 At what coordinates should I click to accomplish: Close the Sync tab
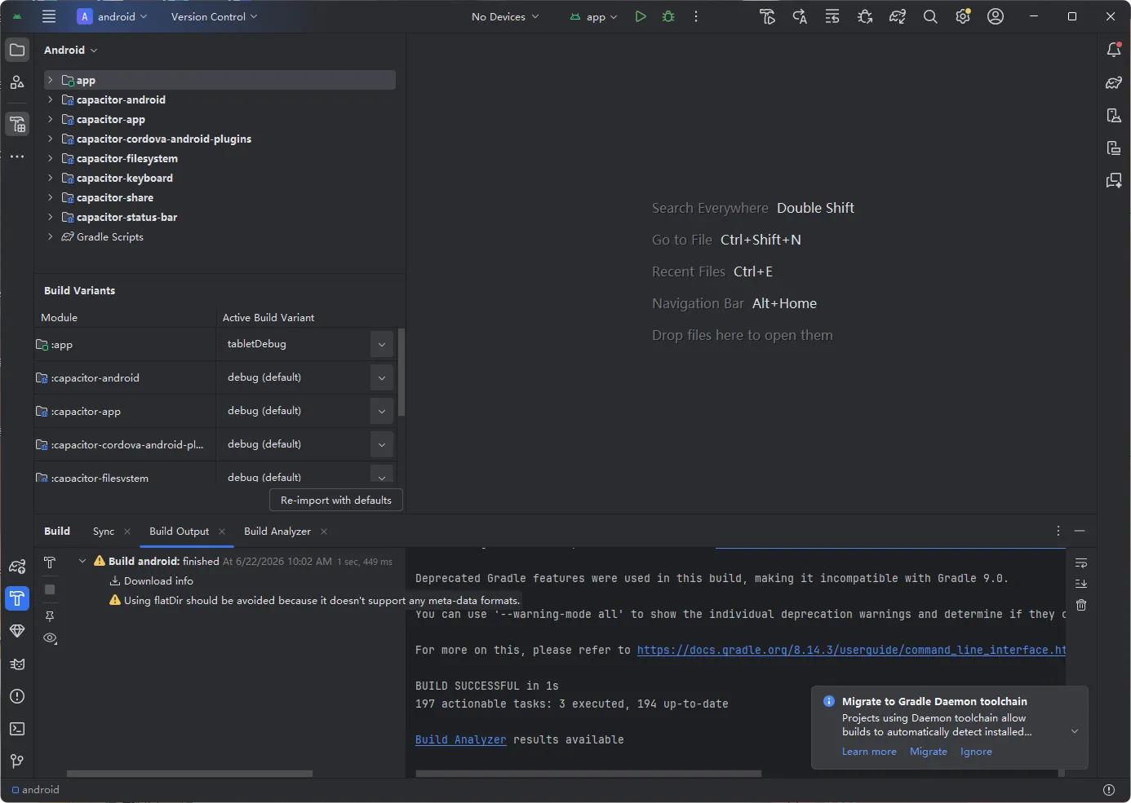click(127, 532)
